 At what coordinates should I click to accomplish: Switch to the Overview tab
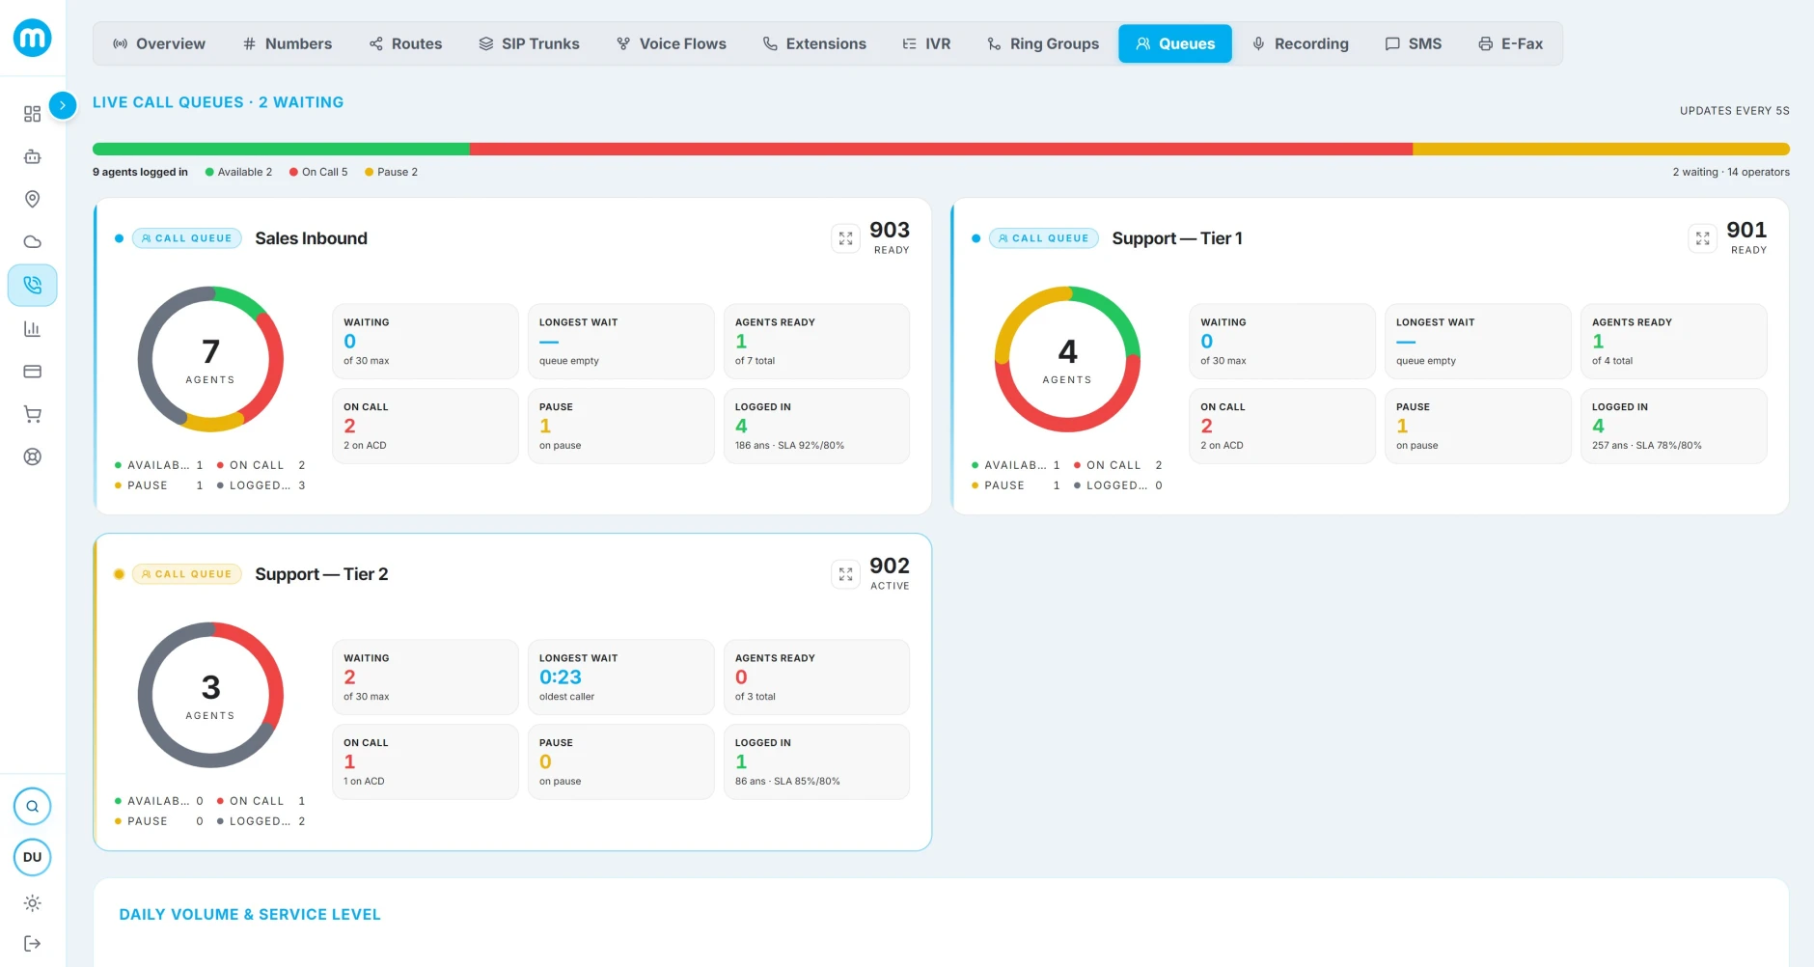(x=159, y=43)
